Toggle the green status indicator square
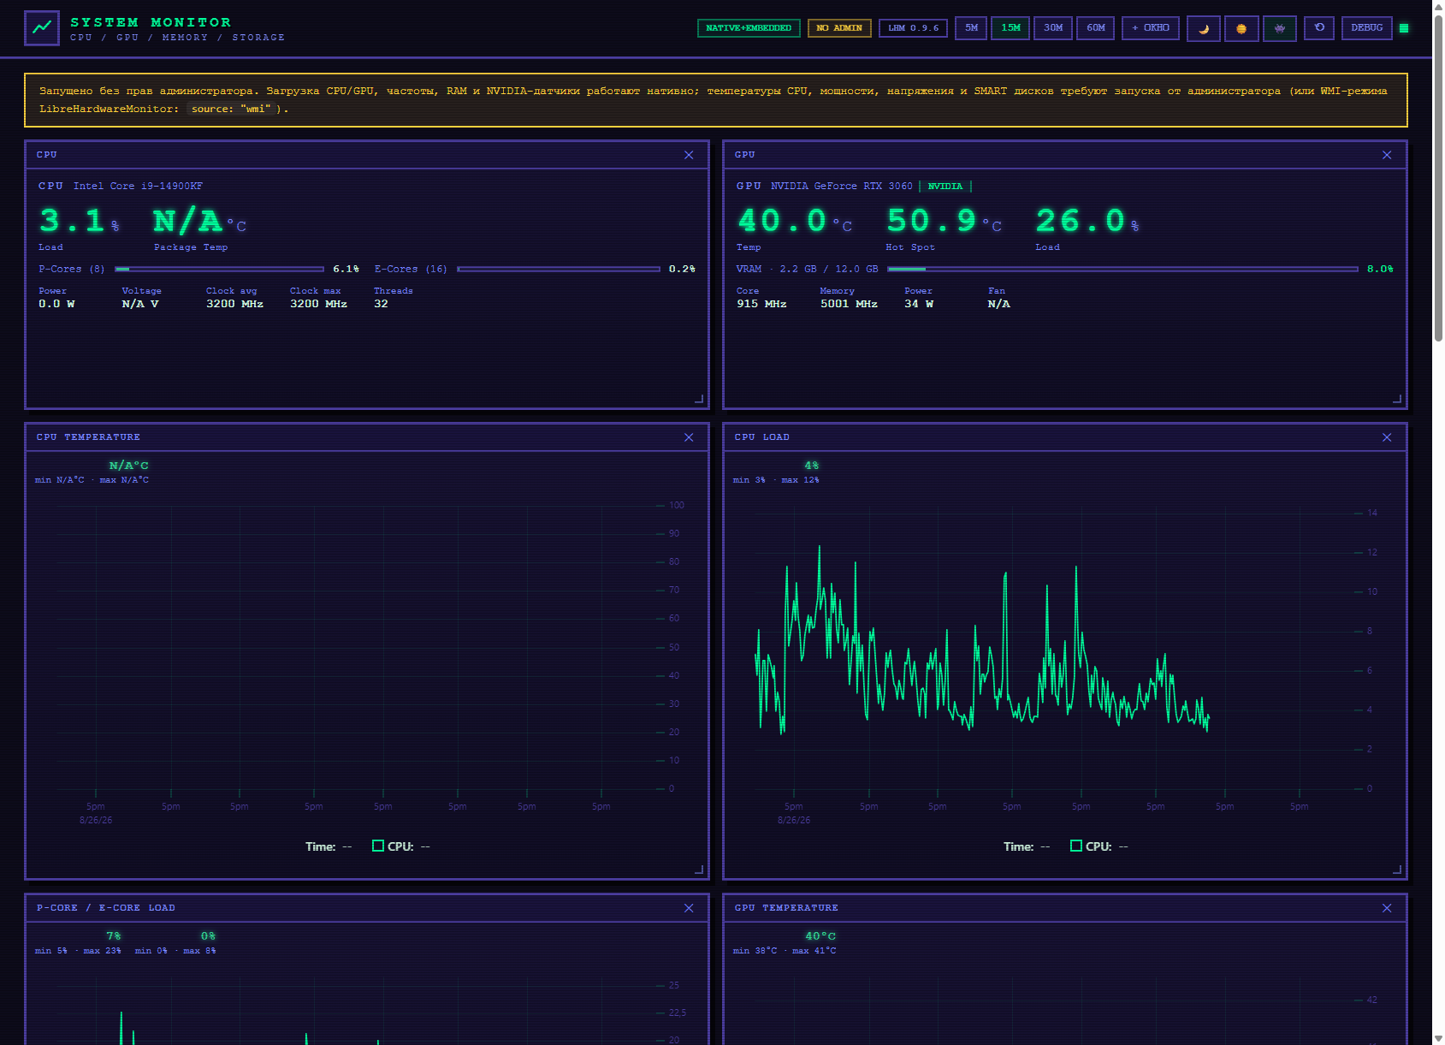The image size is (1445, 1045). (x=1404, y=28)
